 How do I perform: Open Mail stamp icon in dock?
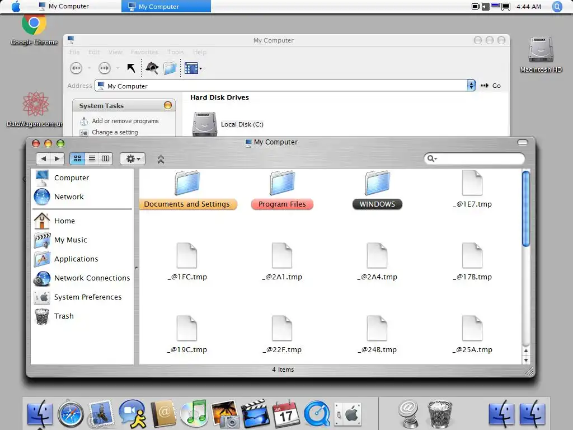click(101, 414)
